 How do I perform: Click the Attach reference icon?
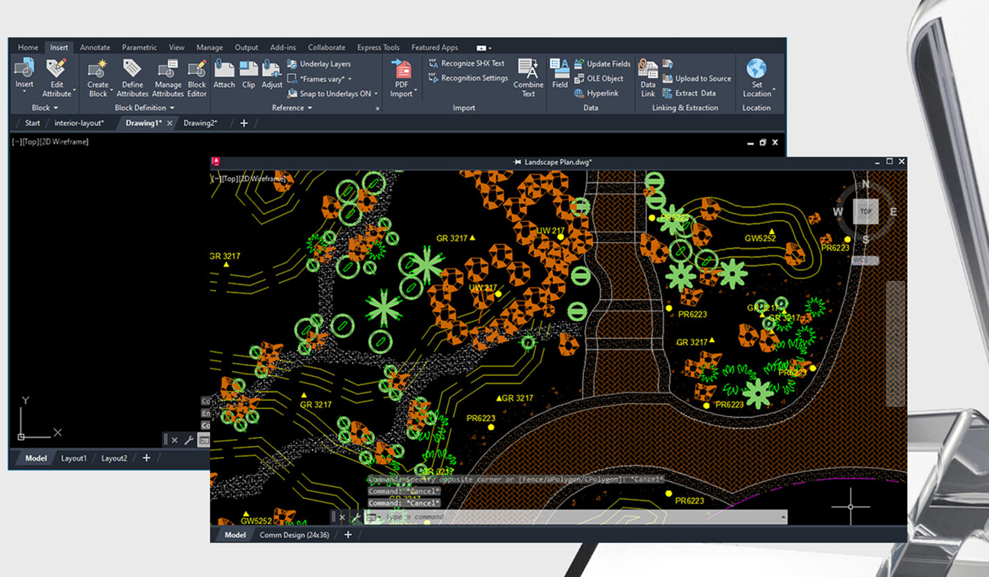point(224,69)
